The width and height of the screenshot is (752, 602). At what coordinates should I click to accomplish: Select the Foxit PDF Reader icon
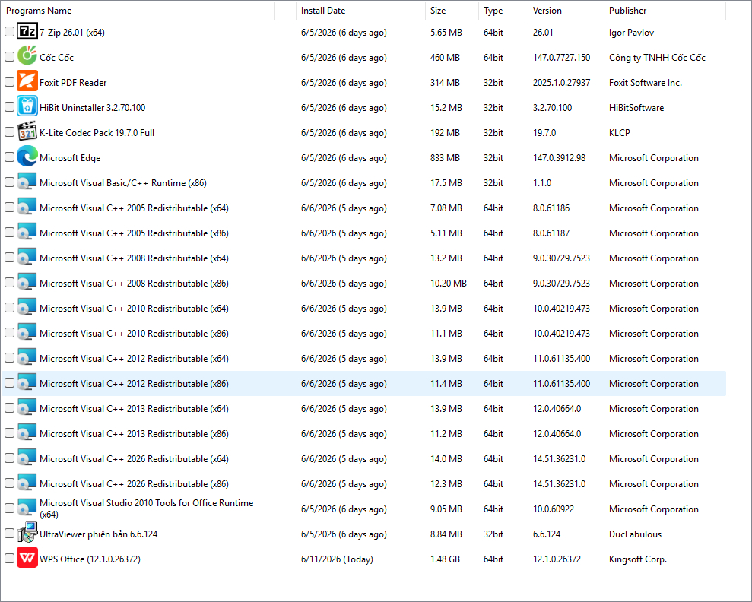coord(27,82)
